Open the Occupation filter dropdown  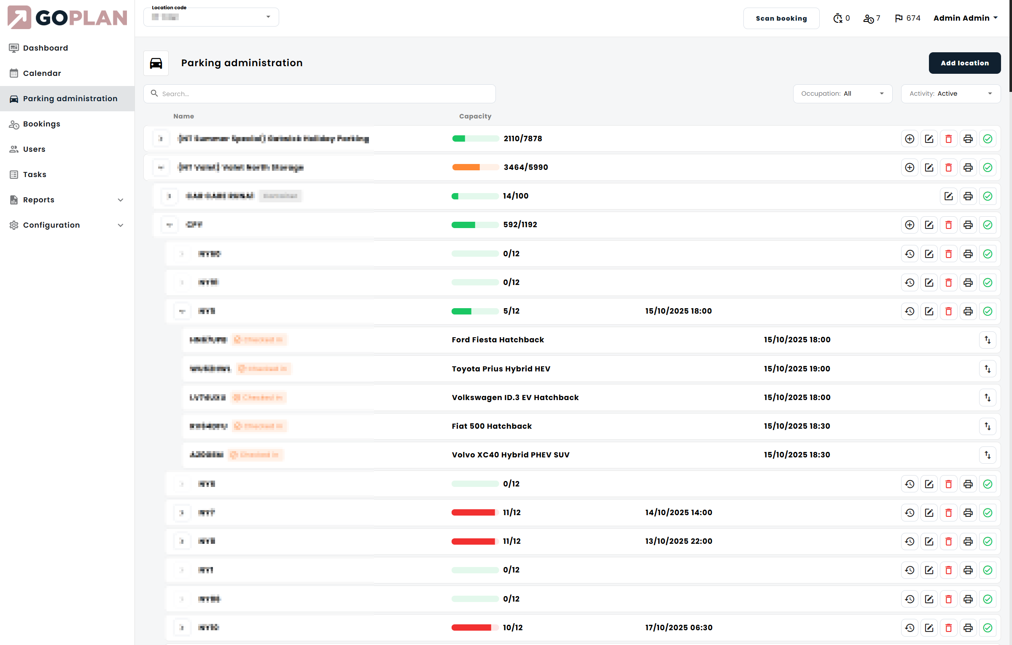click(x=842, y=94)
